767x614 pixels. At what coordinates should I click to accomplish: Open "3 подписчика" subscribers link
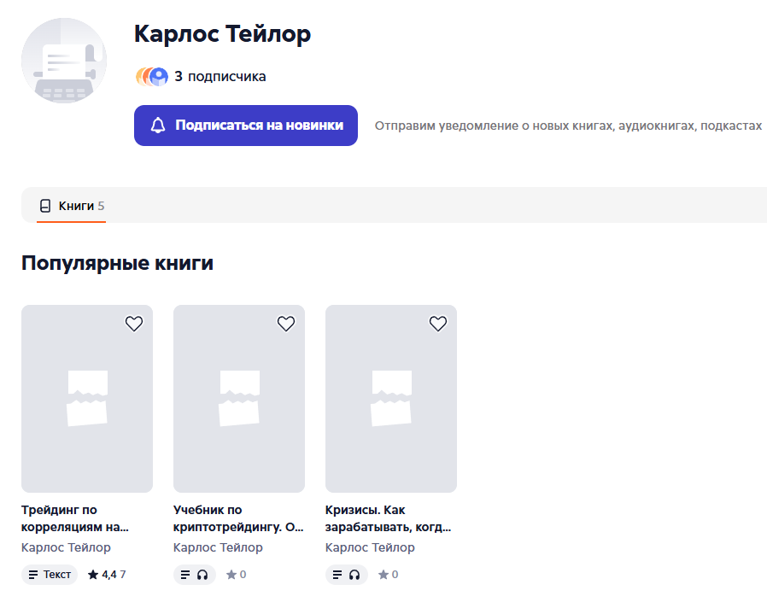[x=220, y=77]
